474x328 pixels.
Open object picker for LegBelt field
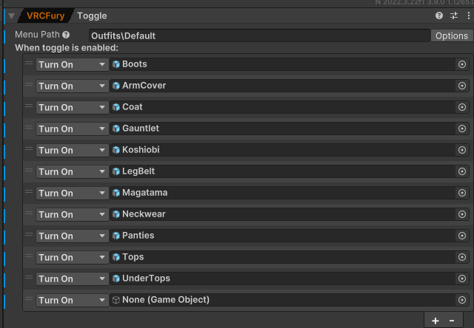[462, 171]
